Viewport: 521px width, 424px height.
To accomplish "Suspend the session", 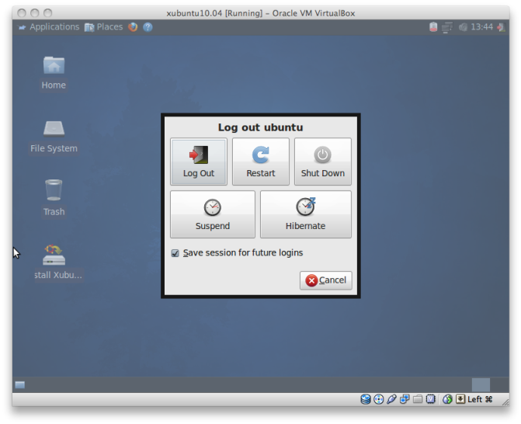I will 213,214.
